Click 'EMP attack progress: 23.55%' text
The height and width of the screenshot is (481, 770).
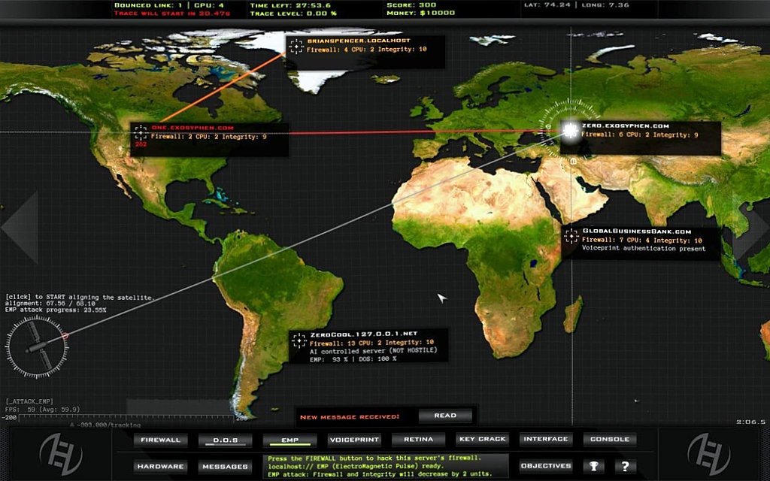pyautogui.click(x=56, y=310)
